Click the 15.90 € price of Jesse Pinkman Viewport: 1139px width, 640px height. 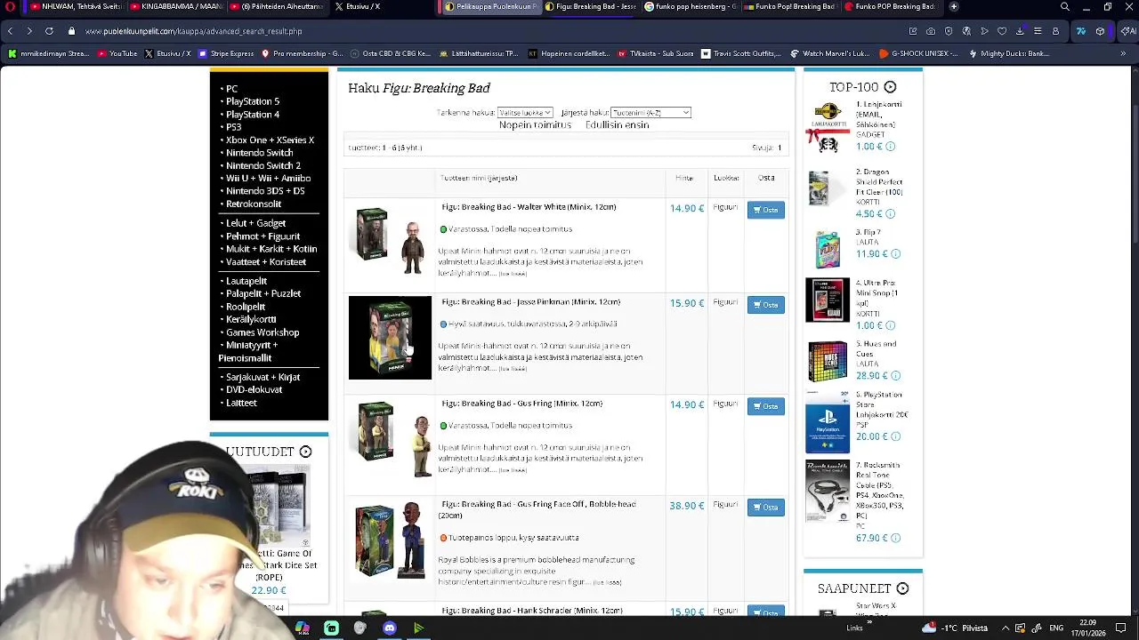coord(687,303)
